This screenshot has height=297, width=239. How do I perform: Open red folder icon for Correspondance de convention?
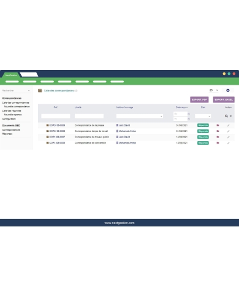pyautogui.click(x=218, y=143)
